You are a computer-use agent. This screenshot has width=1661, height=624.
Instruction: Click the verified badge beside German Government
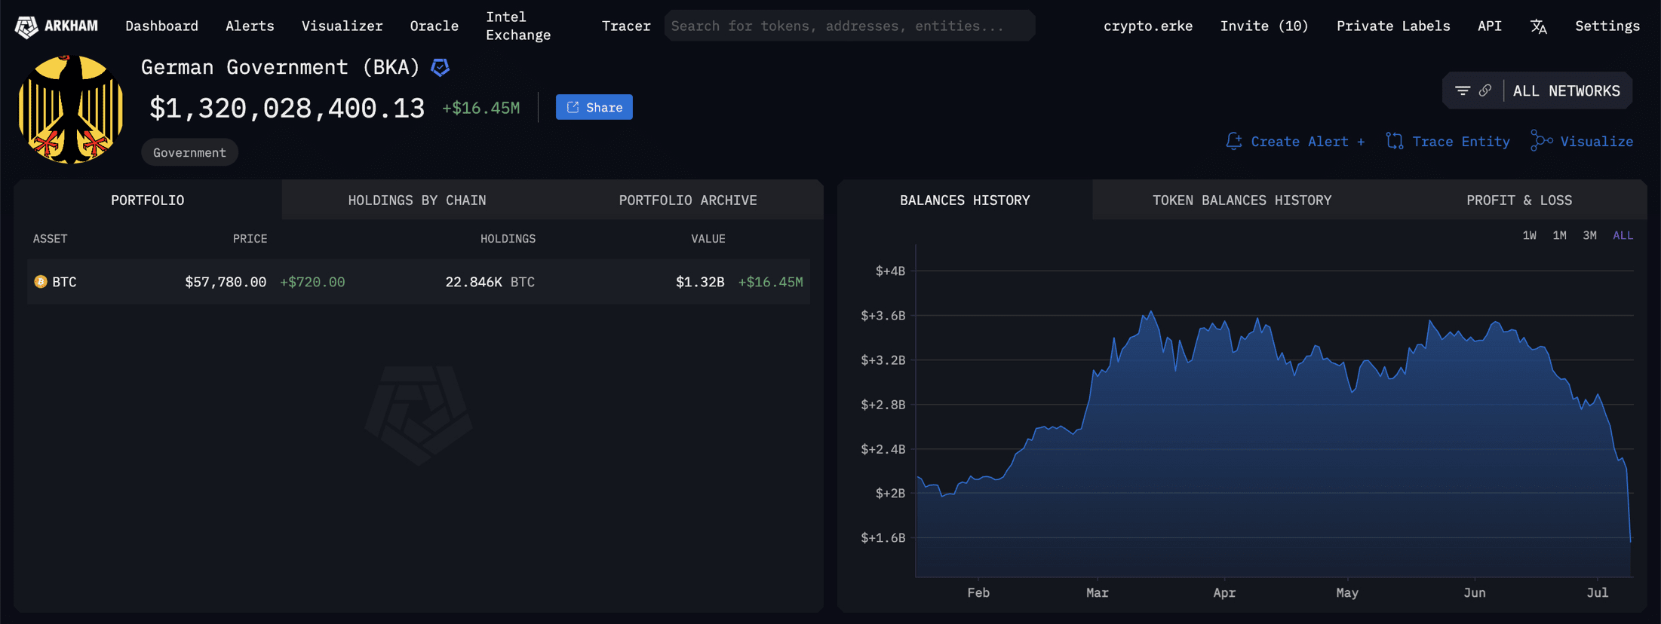(x=440, y=68)
